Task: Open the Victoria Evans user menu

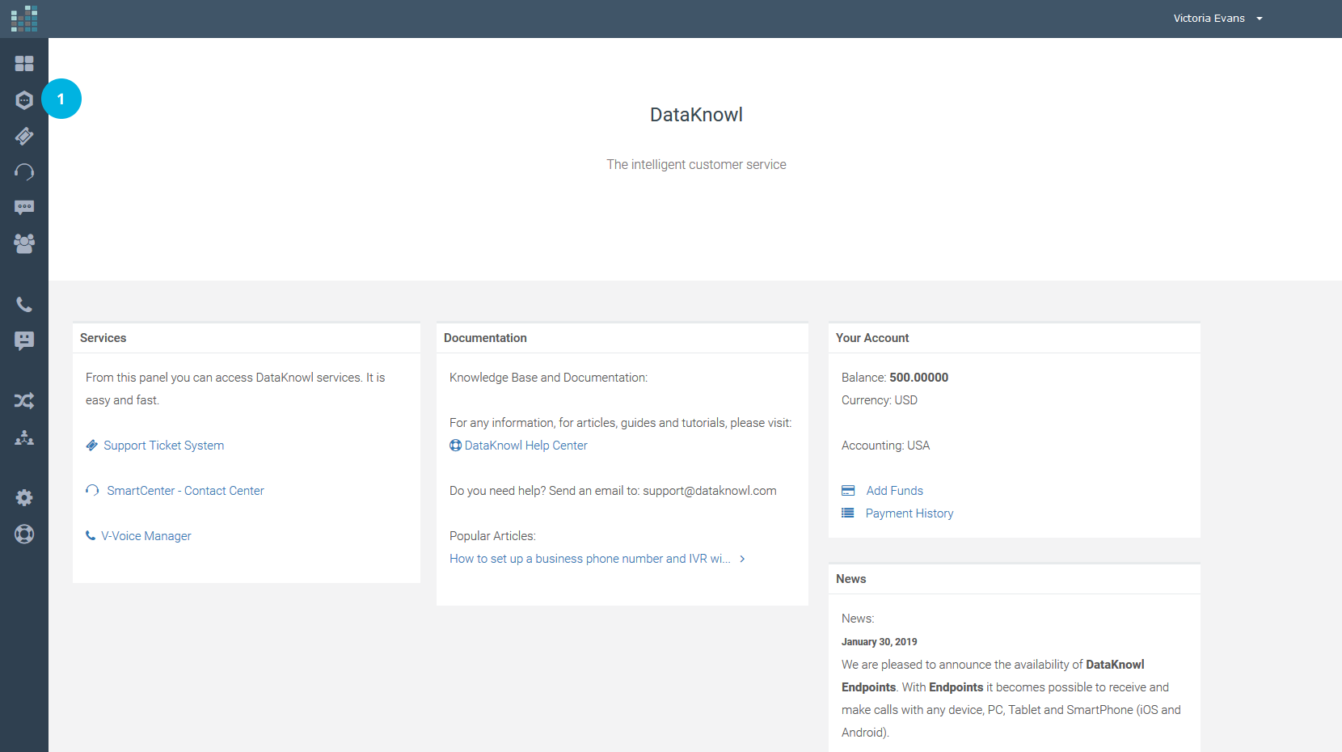Action: click(1218, 19)
